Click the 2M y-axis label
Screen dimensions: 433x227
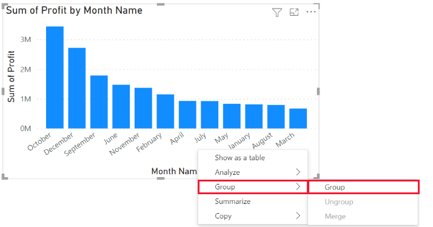coord(25,69)
